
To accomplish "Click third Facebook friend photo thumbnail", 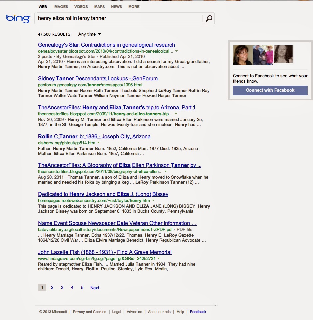I will [283, 54].
